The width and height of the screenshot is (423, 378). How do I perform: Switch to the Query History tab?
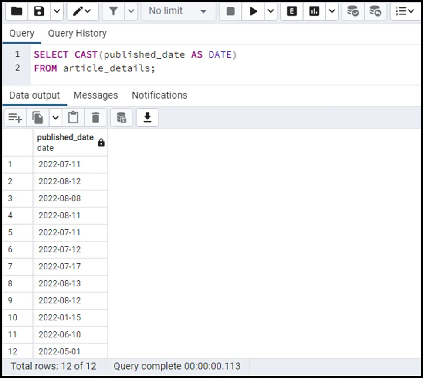[77, 34]
